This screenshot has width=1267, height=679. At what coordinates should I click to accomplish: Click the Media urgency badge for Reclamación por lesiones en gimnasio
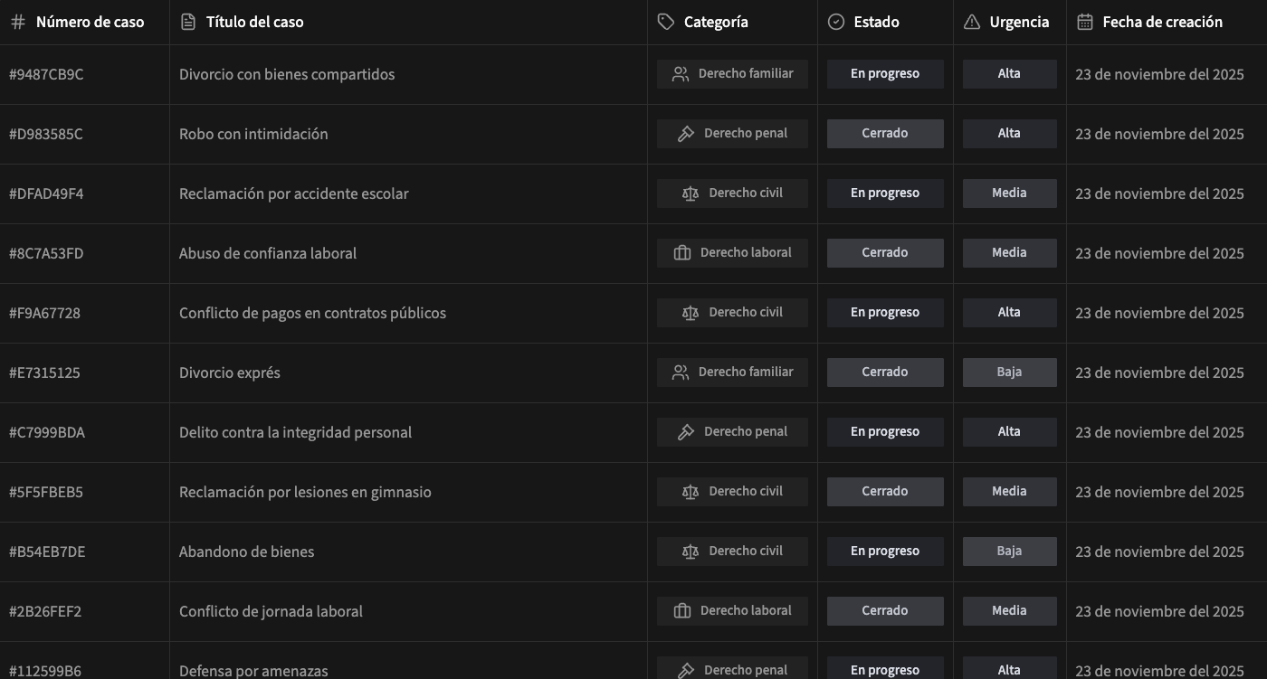1009,492
